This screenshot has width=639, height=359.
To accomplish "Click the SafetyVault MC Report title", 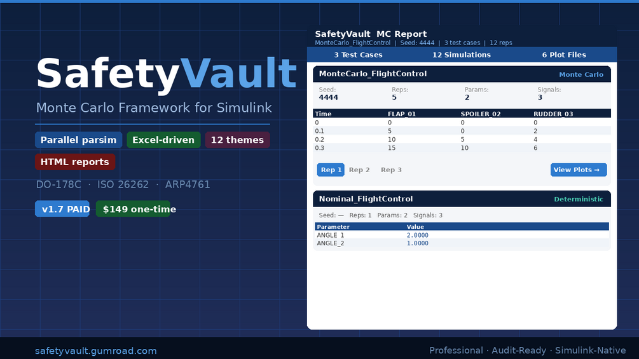I will pyautogui.click(x=371, y=34).
